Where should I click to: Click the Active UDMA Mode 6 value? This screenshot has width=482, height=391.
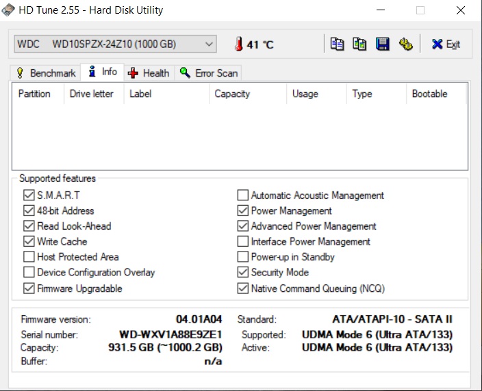377,347
